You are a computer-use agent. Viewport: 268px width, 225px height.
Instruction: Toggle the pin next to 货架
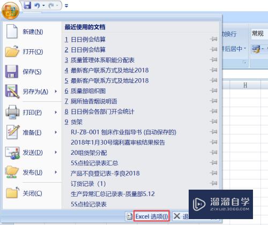coord(214,122)
